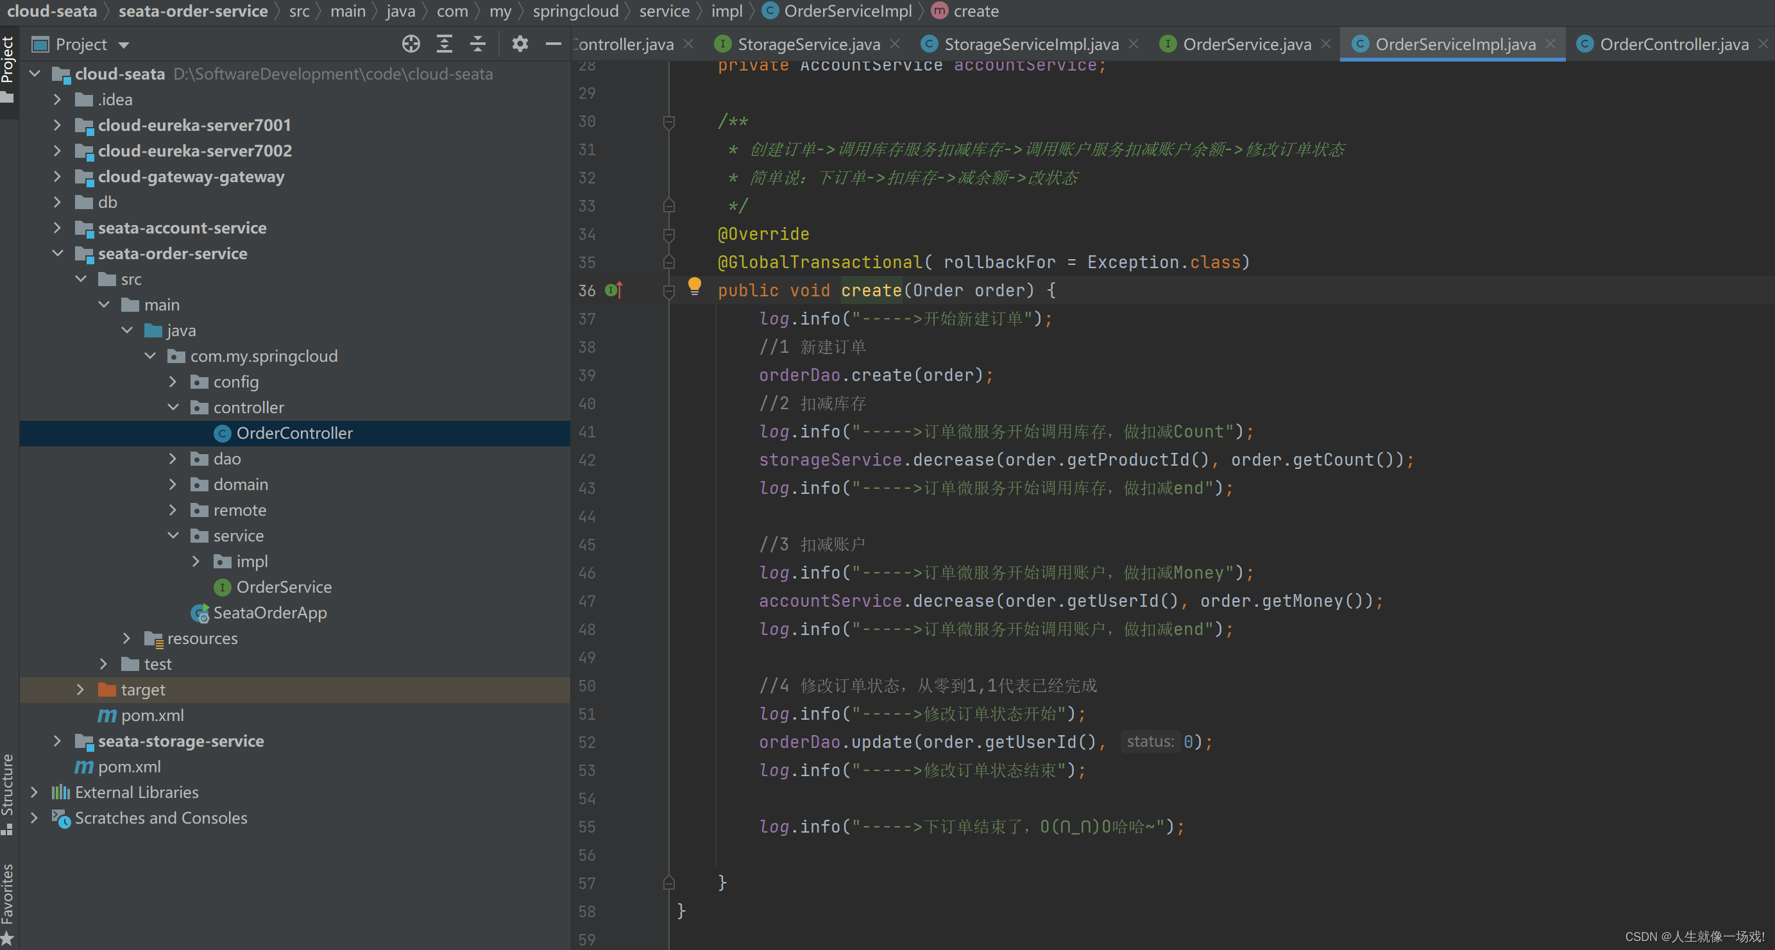Close the OrderServiceImpl.java tab
Screen dimensions: 1775x950
[1550, 44]
